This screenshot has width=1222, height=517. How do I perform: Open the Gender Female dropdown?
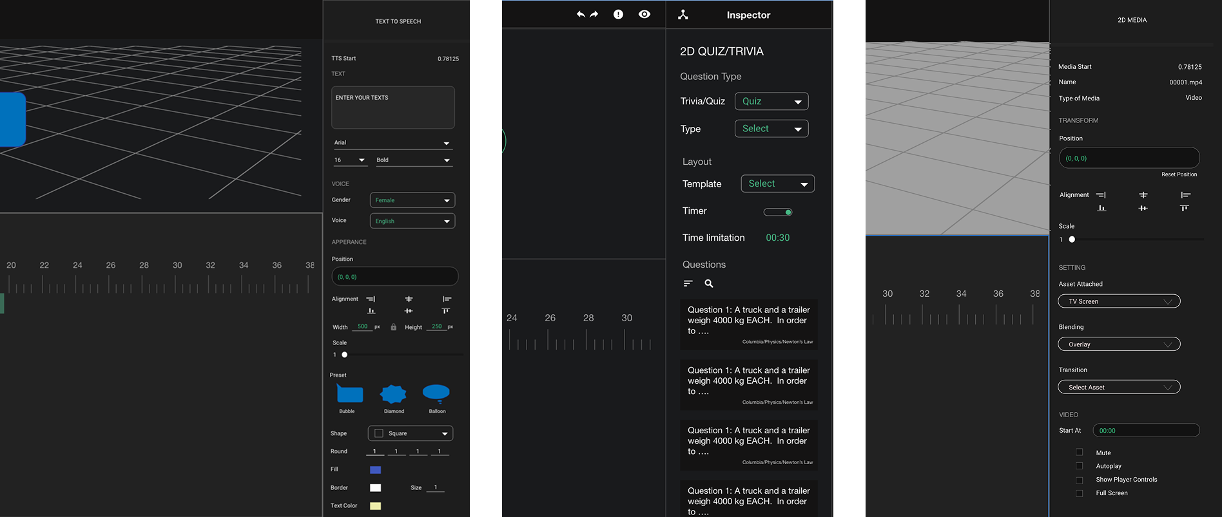pyautogui.click(x=412, y=200)
